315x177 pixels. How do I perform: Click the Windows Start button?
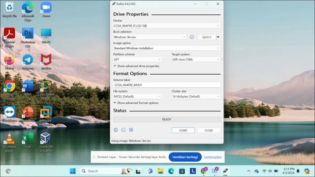[73, 171]
